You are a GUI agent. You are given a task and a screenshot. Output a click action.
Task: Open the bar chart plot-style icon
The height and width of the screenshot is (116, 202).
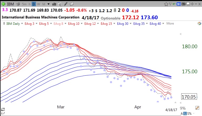click(x=54, y=4)
